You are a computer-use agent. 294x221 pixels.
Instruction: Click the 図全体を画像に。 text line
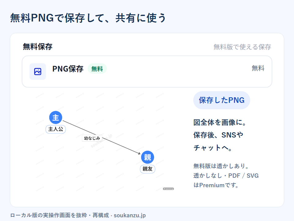point(220,122)
